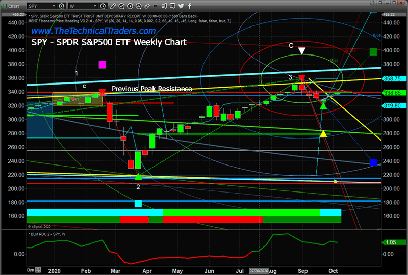Click the MENT Fibonacci Price Modeling label
This screenshot has width=408, height=275.
130,21
